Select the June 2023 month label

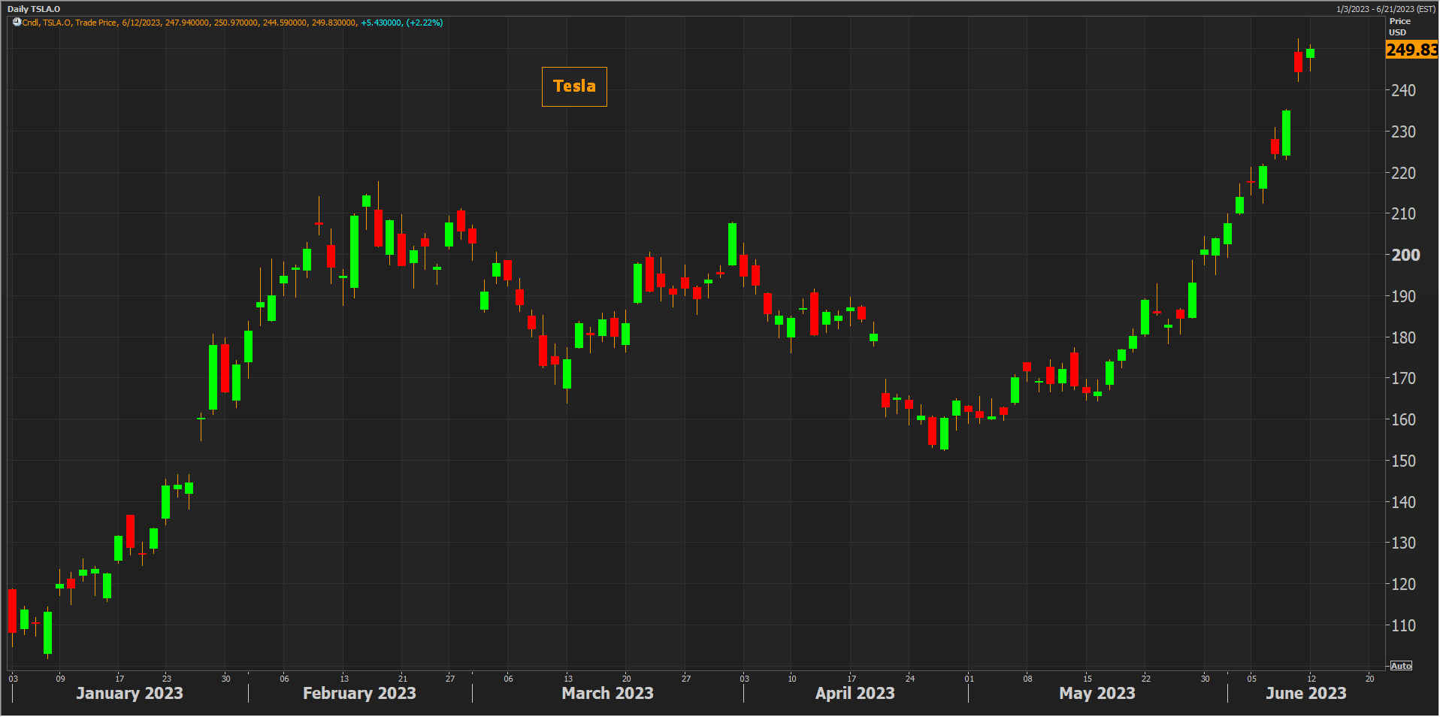pyautogui.click(x=1305, y=693)
